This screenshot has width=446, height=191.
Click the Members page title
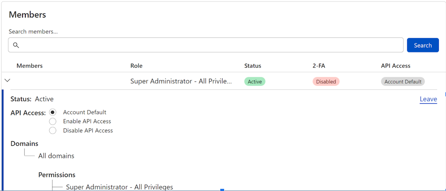pyautogui.click(x=28, y=15)
